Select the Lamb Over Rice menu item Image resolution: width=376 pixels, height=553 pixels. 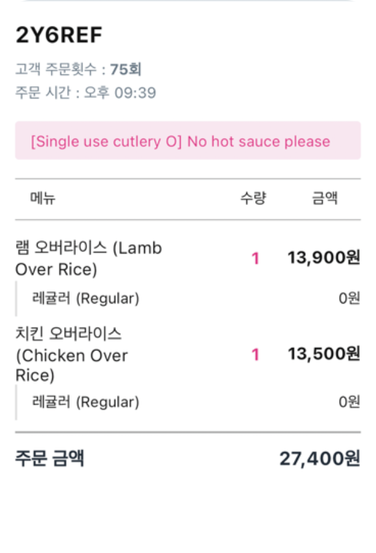[88, 259]
